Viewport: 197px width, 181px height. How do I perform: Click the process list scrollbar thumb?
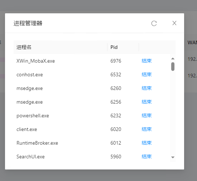pos(173,67)
